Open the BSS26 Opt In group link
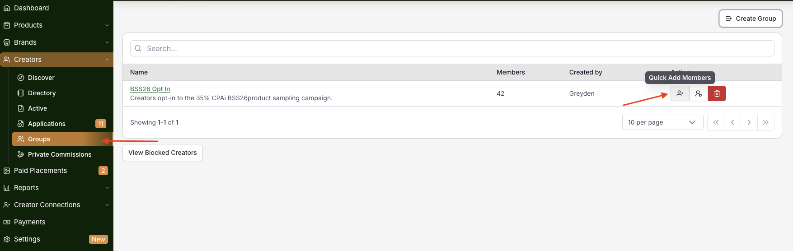Image resolution: width=793 pixels, height=251 pixels. tap(150, 89)
